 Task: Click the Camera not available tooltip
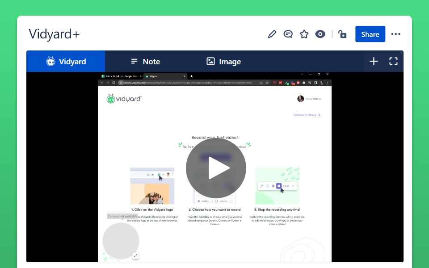122,216
